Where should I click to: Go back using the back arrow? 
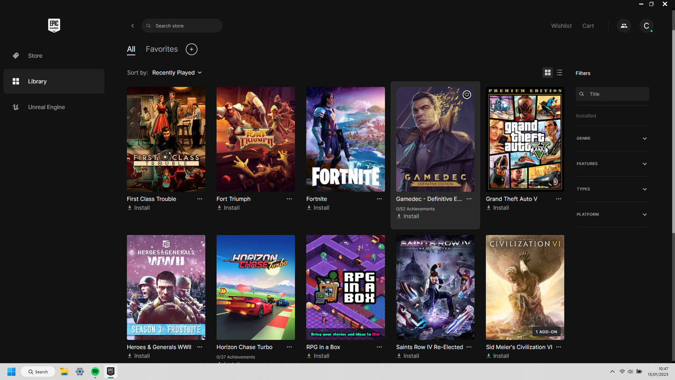[x=132, y=26]
